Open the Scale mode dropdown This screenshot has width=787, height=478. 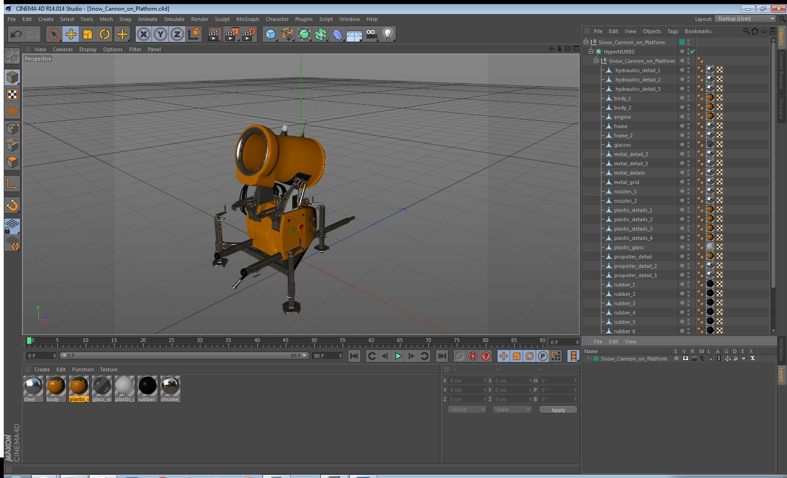coord(512,410)
